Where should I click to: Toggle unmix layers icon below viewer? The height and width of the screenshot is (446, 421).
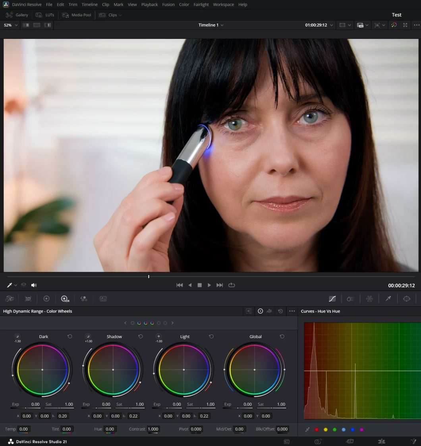coord(23,285)
